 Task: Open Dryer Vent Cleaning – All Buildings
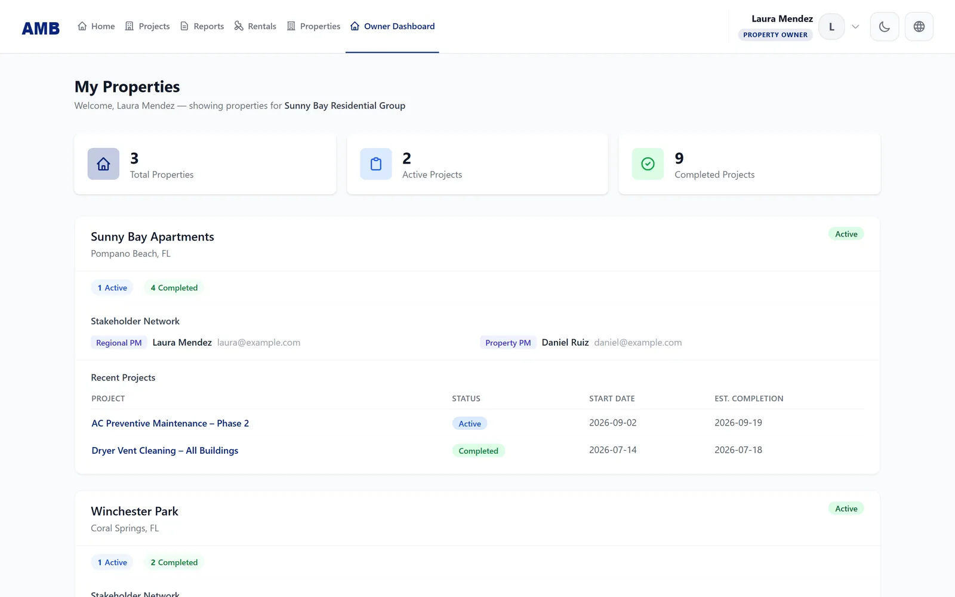point(165,451)
